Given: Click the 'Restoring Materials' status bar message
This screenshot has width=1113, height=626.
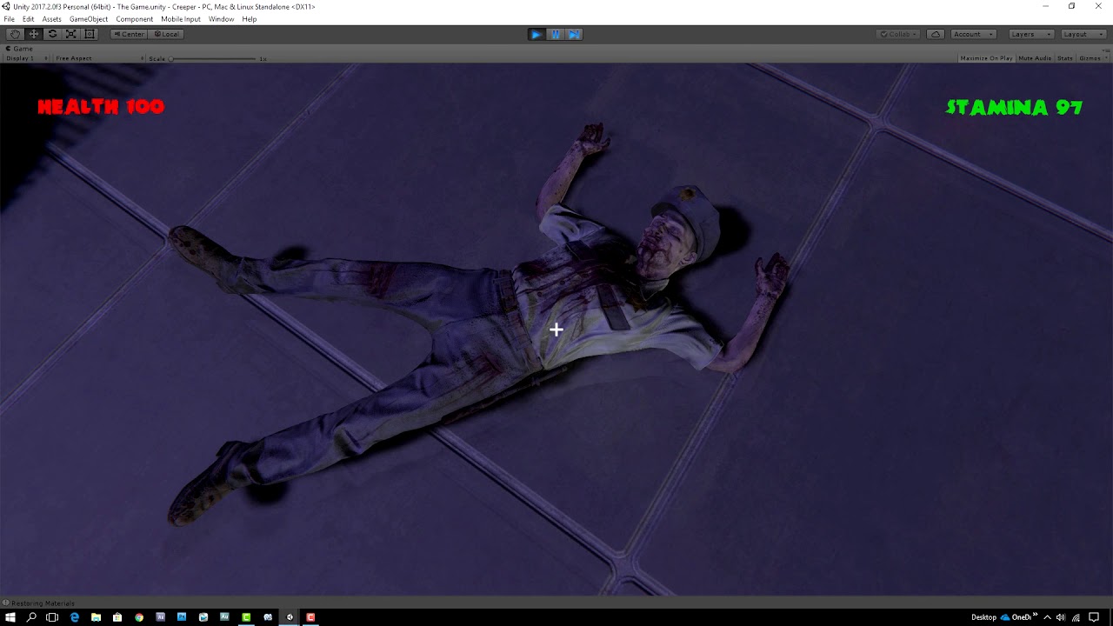Looking at the screenshot, I should click(x=43, y=603).
